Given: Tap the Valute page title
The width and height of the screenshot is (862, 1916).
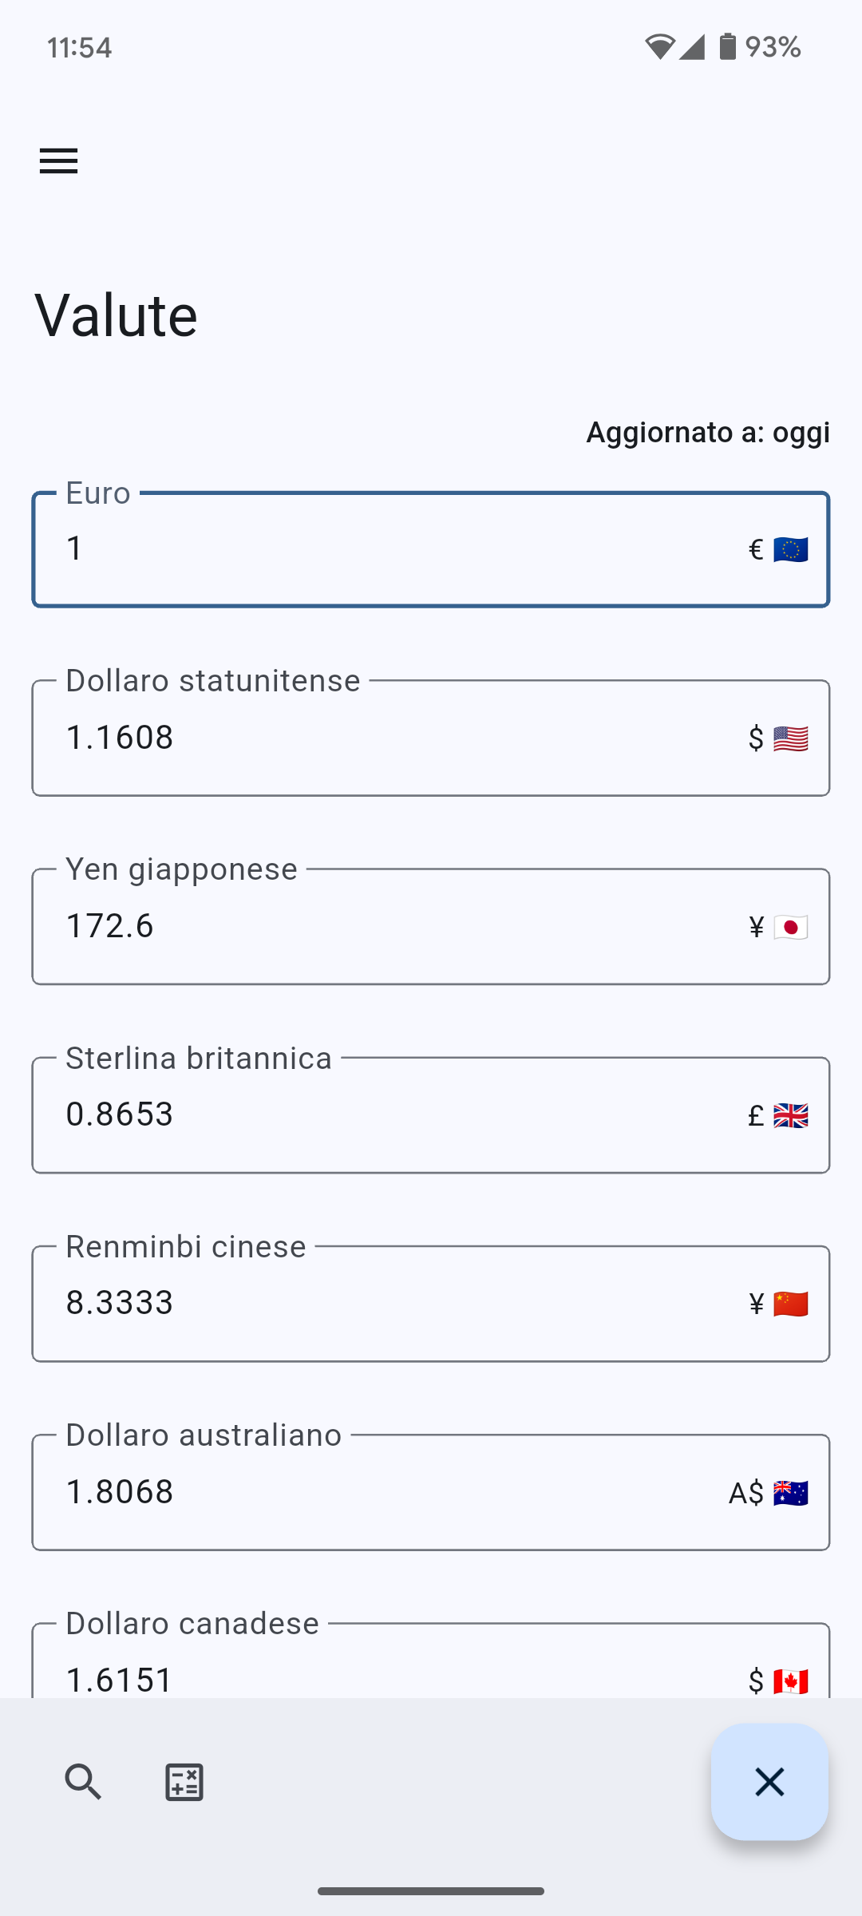Looking at the screenshot, I should [x=117, y=315].
